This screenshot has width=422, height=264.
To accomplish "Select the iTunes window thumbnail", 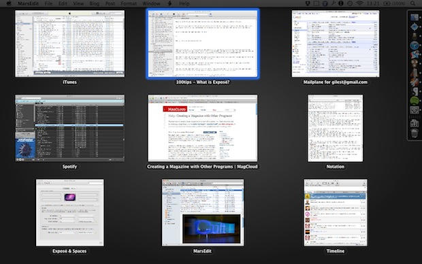I will 69,44.
